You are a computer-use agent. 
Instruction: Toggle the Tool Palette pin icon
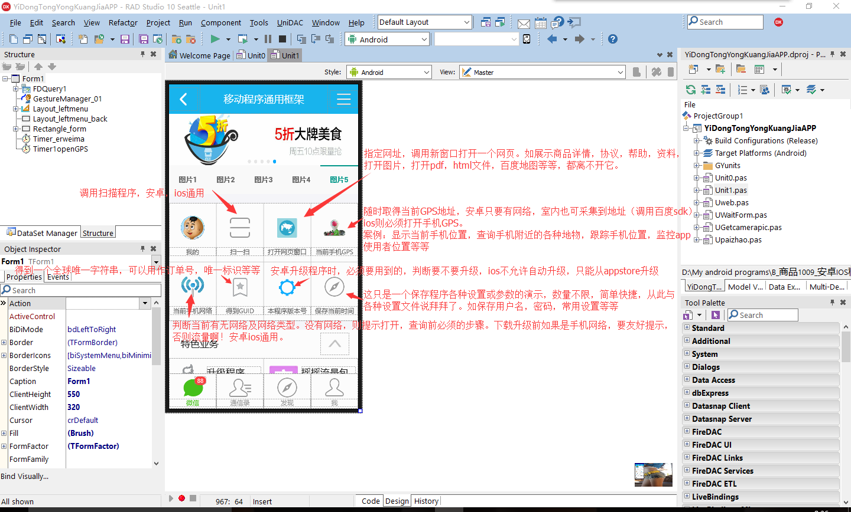click(833, 302)
